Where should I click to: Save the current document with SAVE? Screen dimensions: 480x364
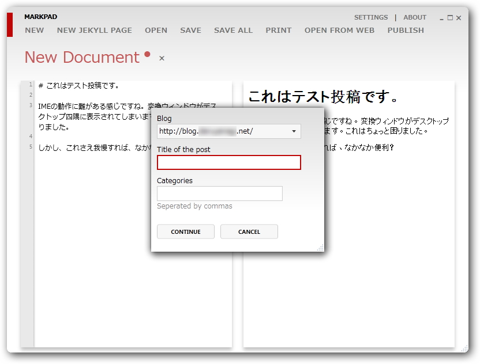tap(190, 30)
